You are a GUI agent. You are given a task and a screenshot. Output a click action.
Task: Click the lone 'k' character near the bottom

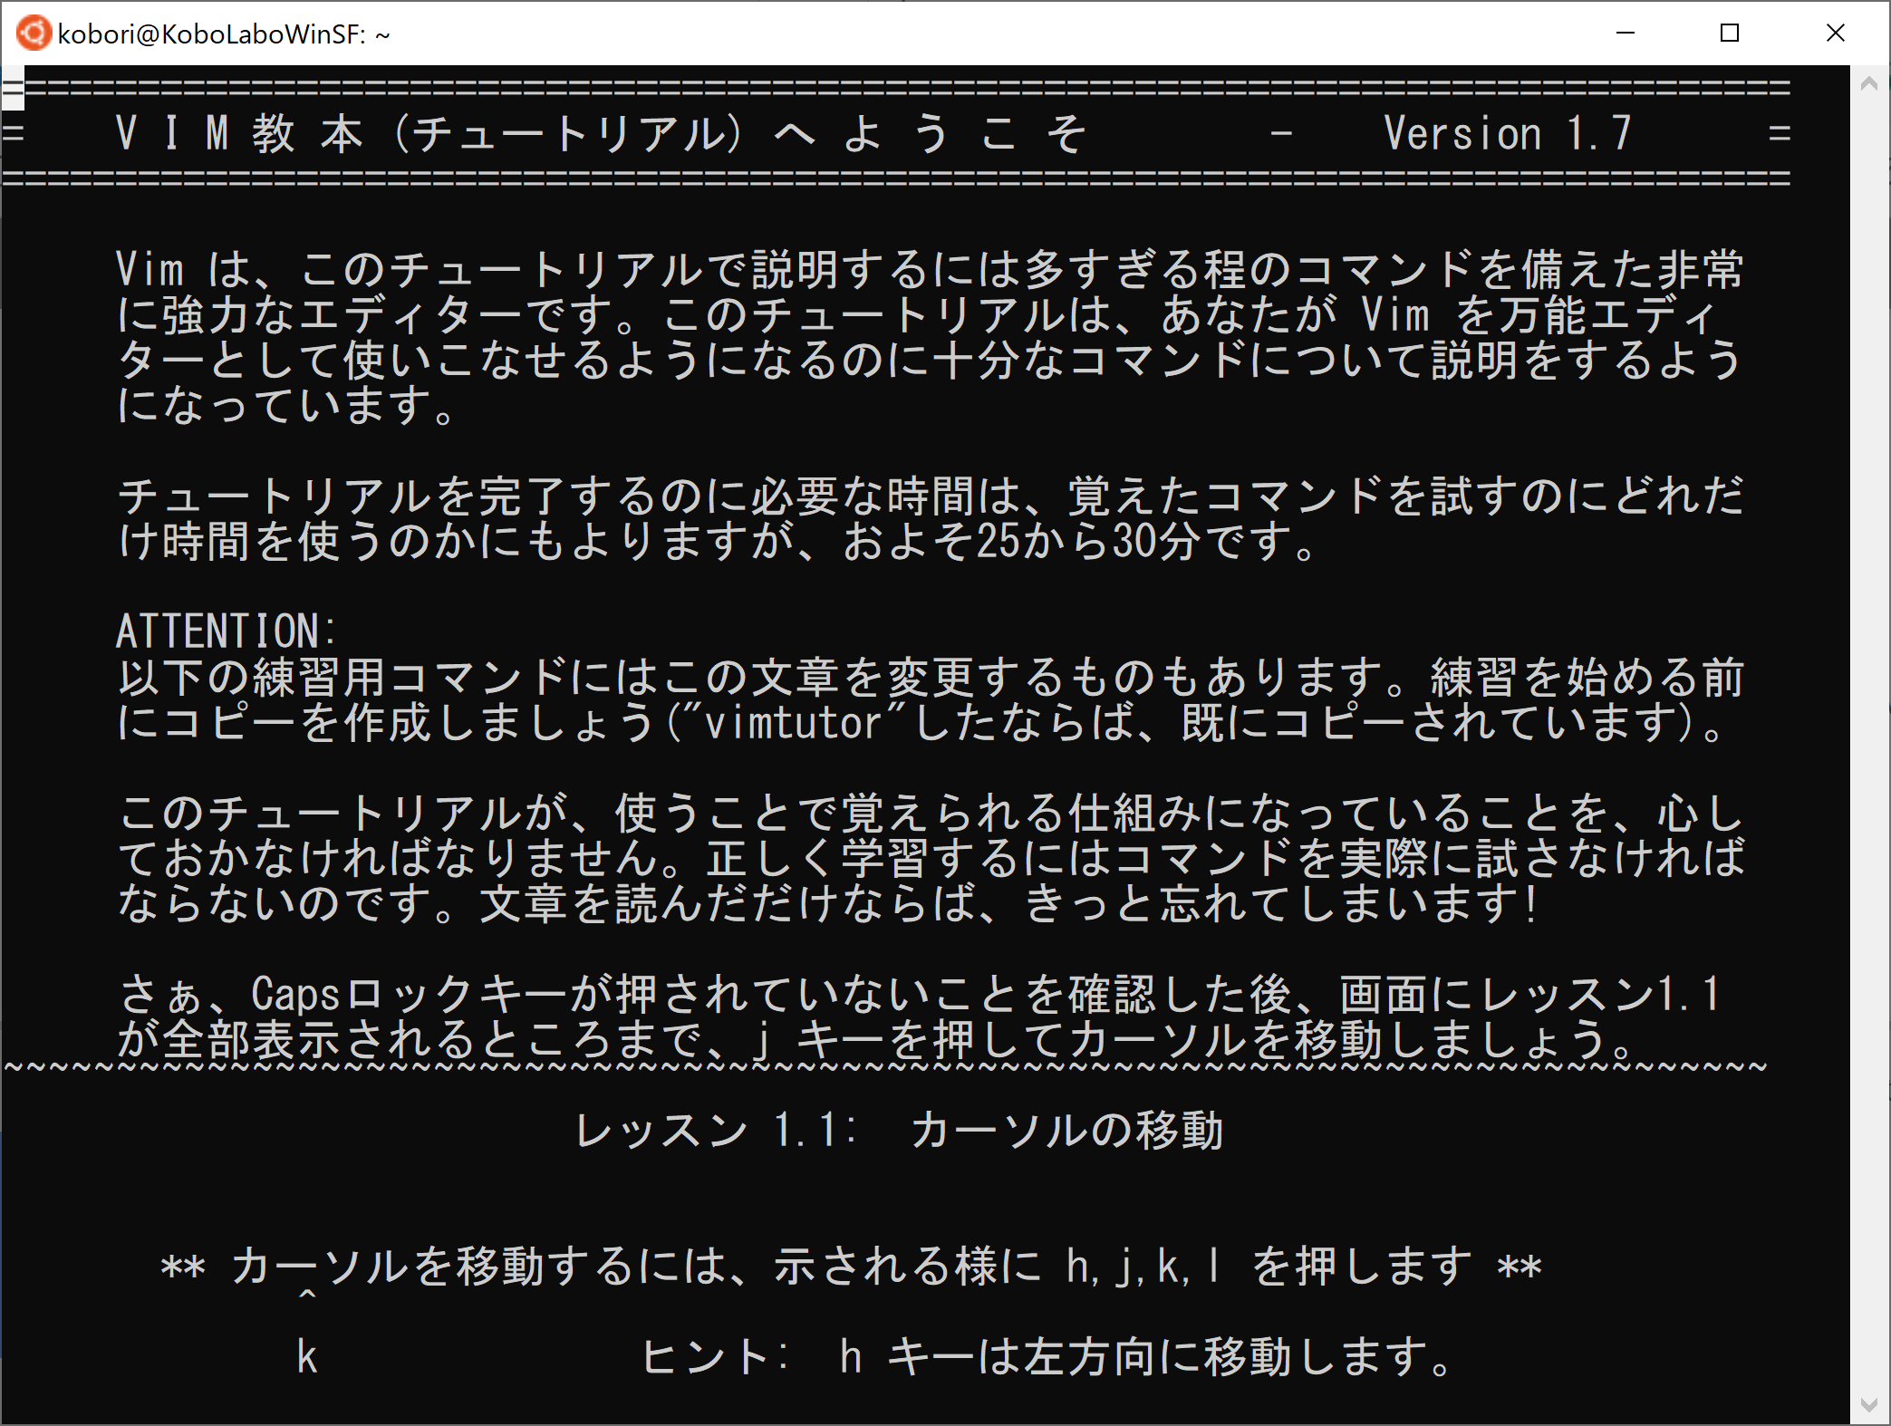coord(307,1357)
